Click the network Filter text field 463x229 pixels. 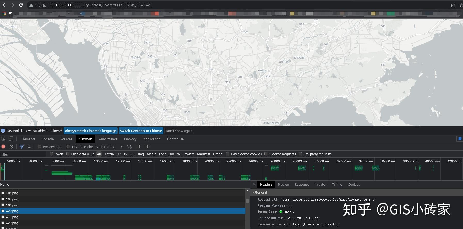pos(23,154)
